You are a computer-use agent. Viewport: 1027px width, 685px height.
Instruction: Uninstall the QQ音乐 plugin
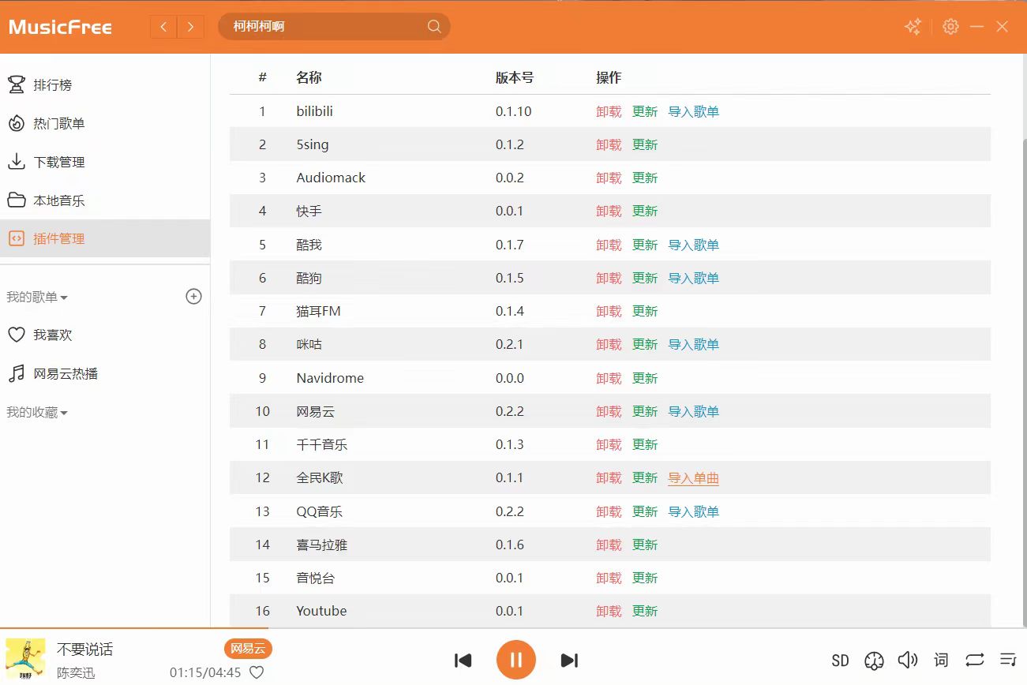coord(609,511)
